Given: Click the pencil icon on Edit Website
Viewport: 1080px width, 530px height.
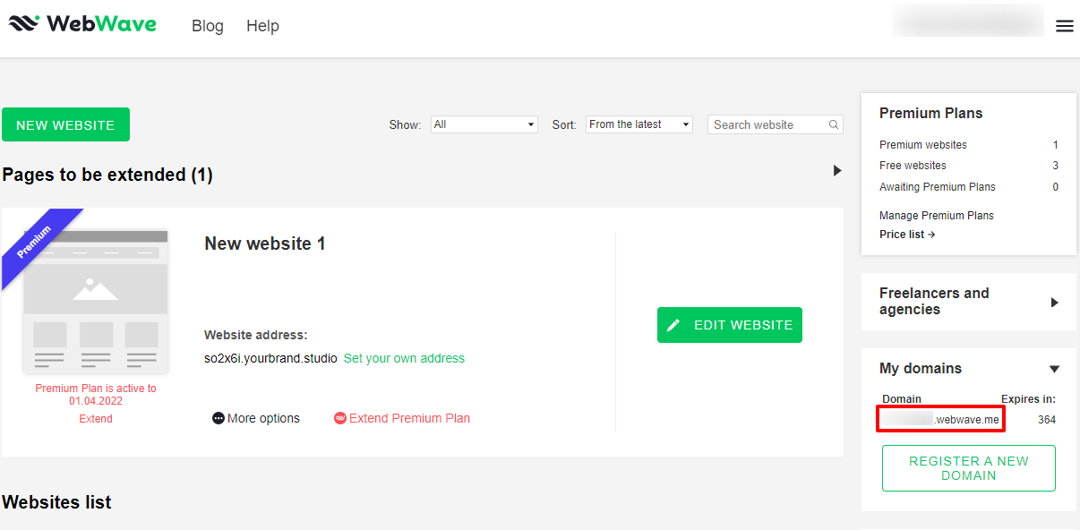Looking at the screenshot, I should (674, 325).
